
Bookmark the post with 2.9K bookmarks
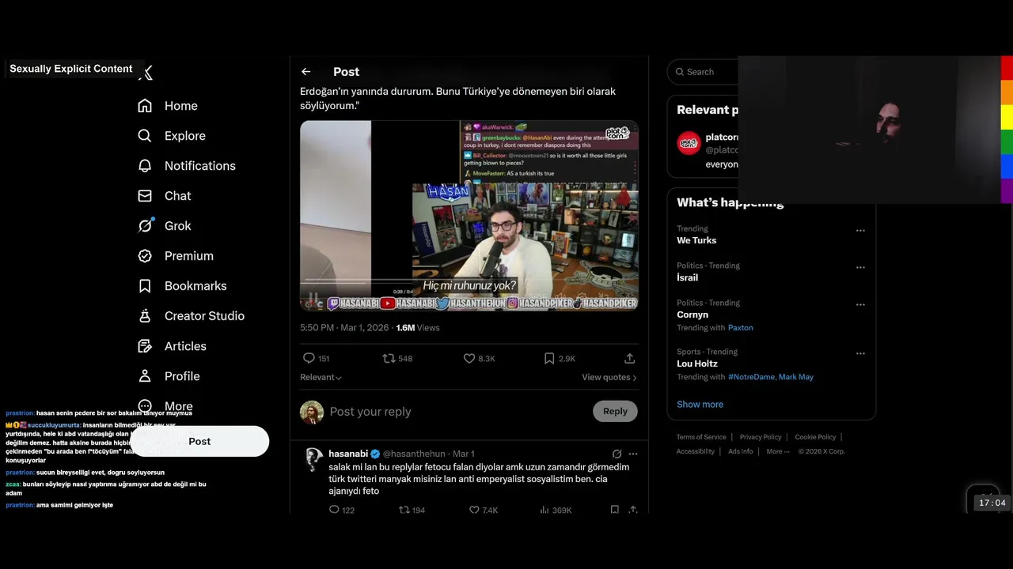549,358
